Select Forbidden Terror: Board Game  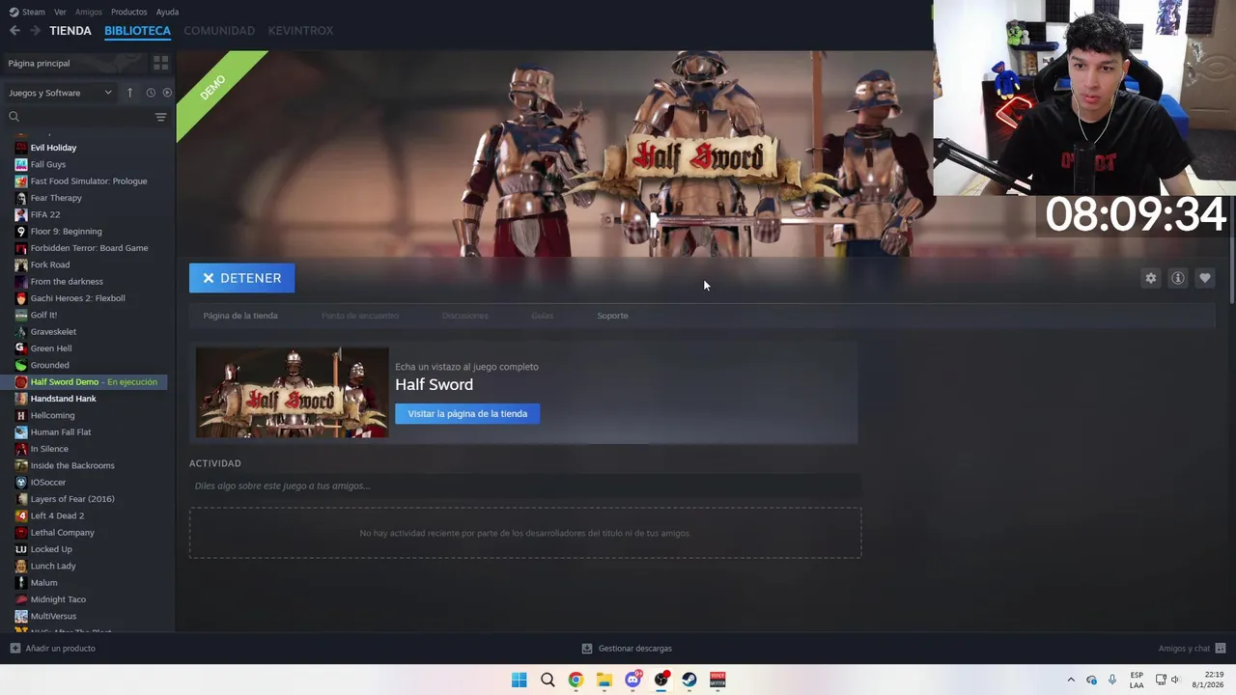[87, 248]
